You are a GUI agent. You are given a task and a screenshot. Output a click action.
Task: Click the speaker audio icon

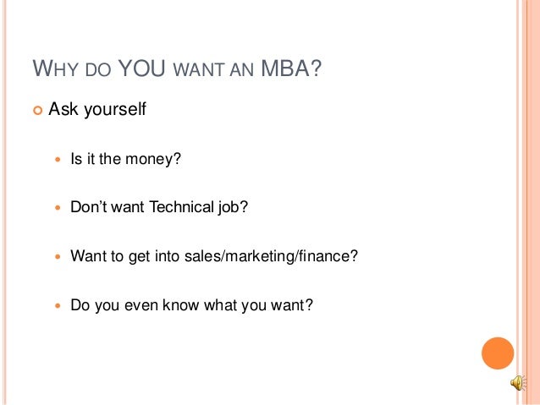[518, 383]
